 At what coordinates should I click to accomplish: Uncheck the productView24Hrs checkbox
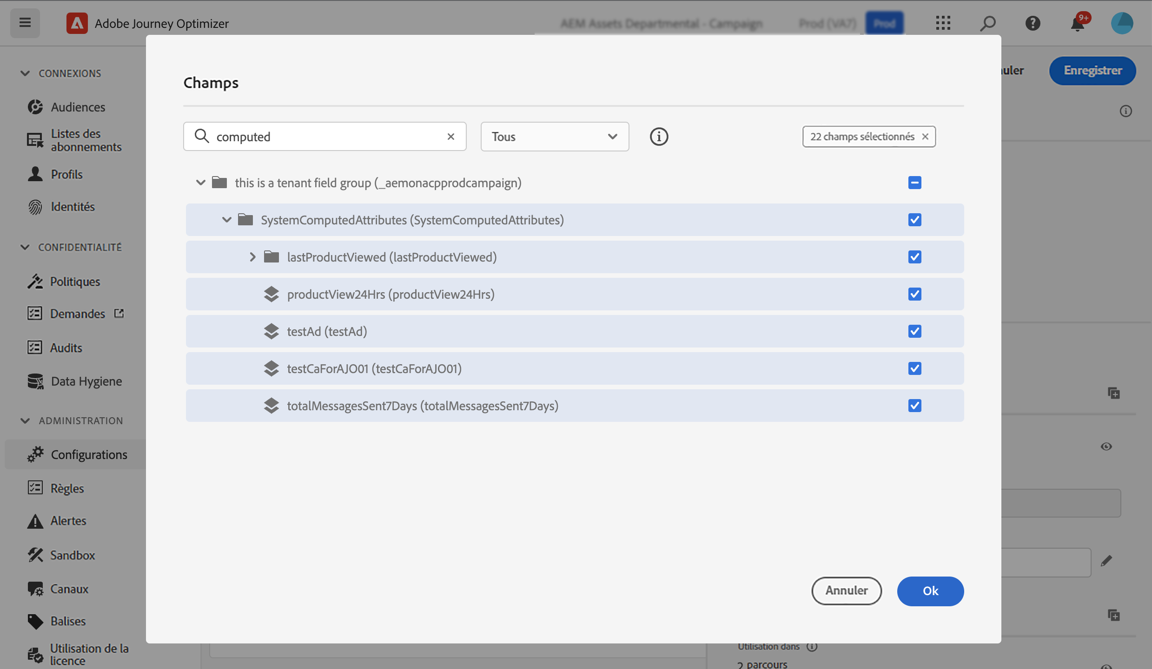(914, 294)
